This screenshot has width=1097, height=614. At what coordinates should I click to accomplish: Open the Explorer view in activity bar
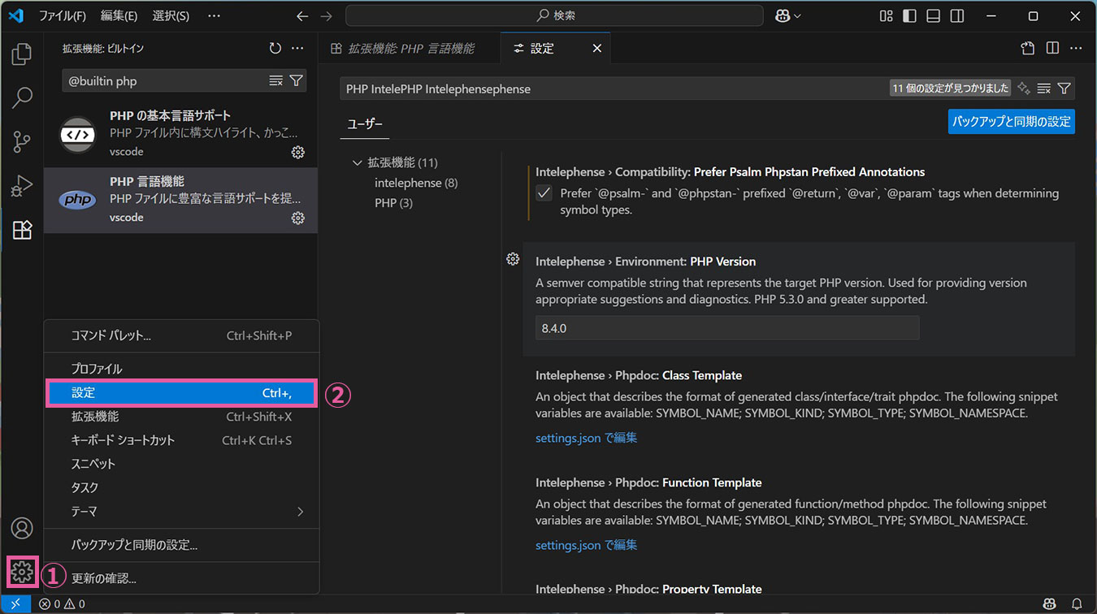[x=22, y=55]
